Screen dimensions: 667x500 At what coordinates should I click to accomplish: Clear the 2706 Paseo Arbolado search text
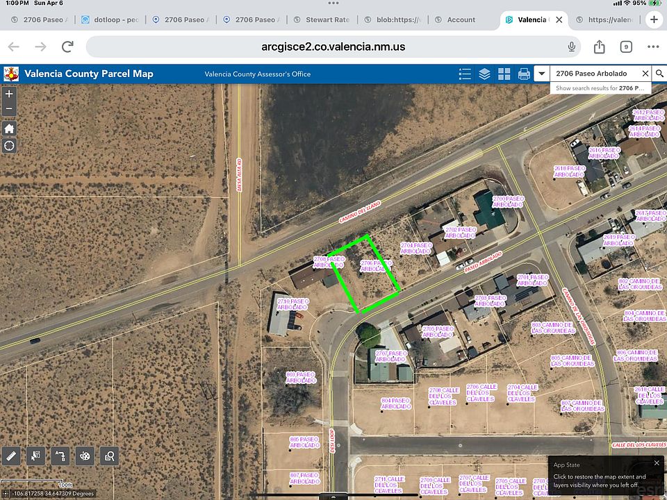pyautogui.click(x=645, y=74)
